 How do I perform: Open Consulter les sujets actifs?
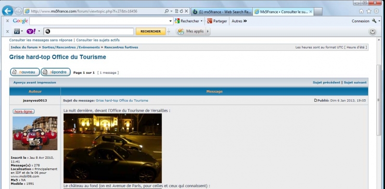click(98, 40)
